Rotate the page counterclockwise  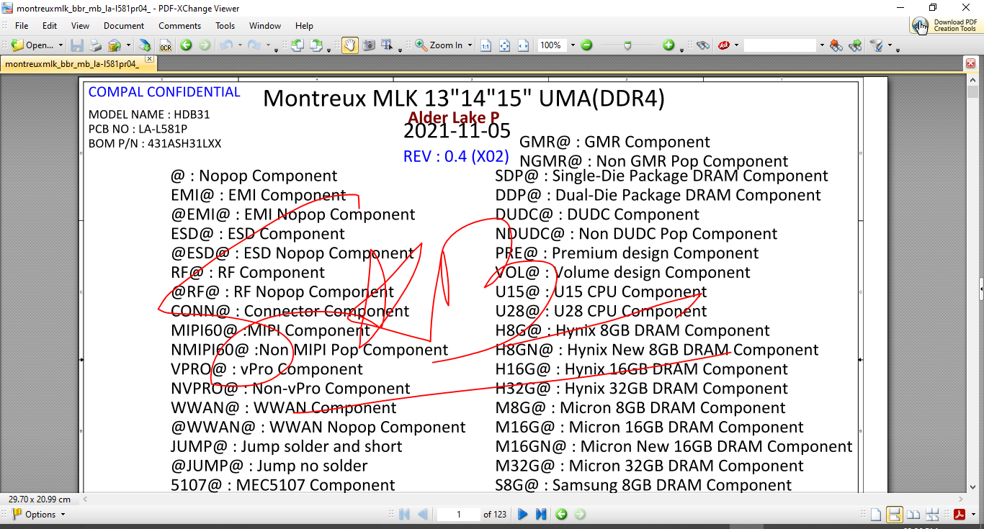point(297,45)
